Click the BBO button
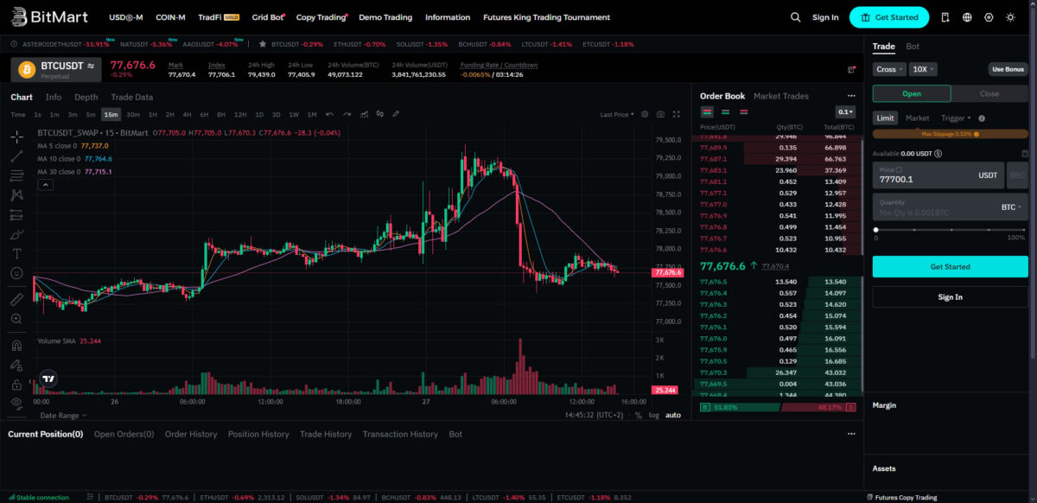Screen dimensions: 1037x503 point(1017,175)
